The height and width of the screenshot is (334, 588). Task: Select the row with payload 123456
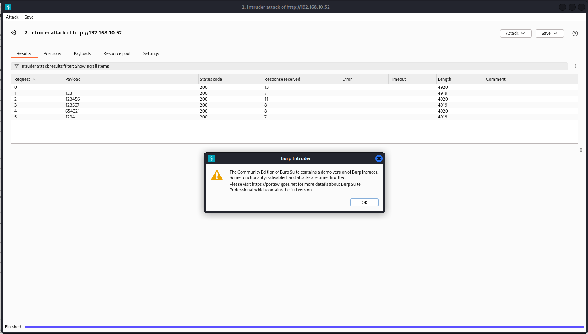pos(294,99)
